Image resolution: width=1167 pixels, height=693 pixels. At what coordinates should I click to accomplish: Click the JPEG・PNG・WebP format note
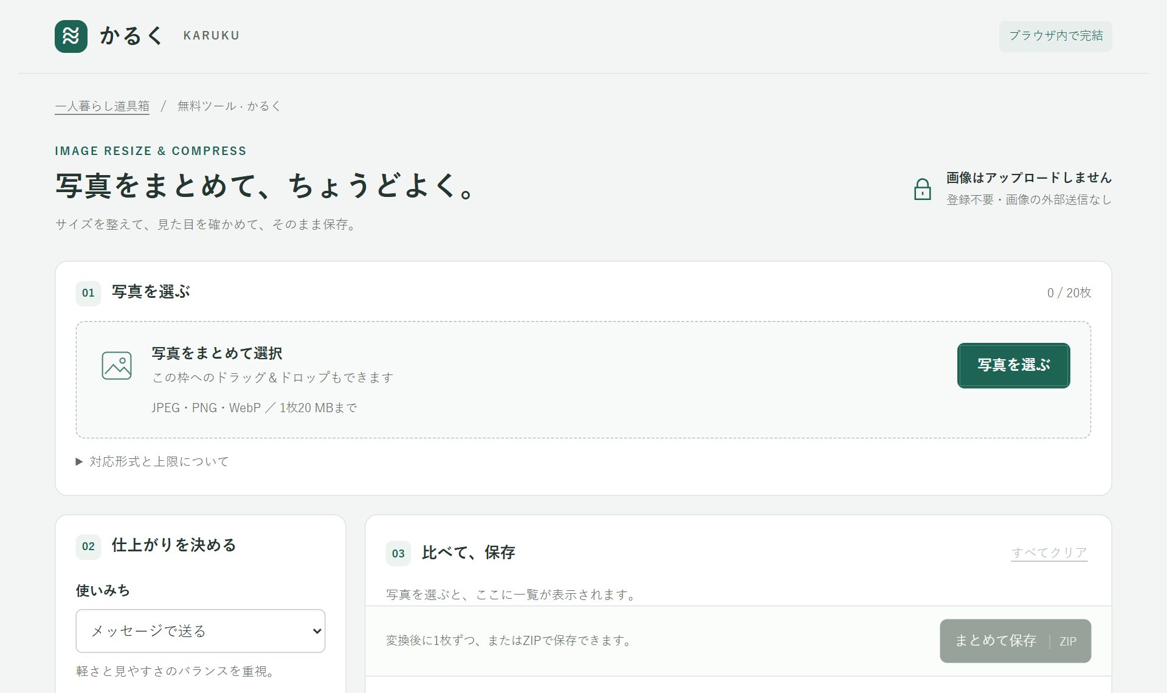[254, 407]
